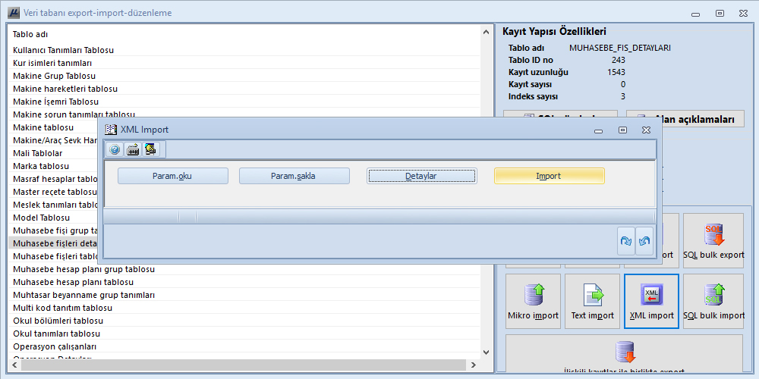Screen dimensions: 759x379
Task: Select Model Tablosu row
Action: (53, 218)
